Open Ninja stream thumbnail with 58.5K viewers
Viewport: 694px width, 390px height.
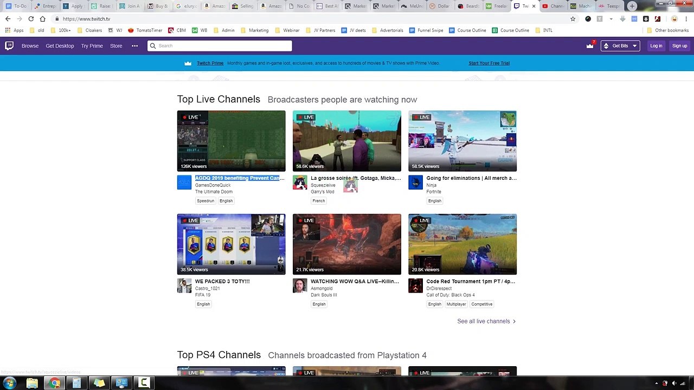click(462, 141)
